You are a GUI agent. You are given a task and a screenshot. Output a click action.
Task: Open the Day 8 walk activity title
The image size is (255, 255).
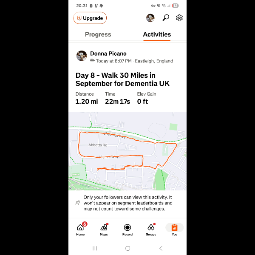122,79
